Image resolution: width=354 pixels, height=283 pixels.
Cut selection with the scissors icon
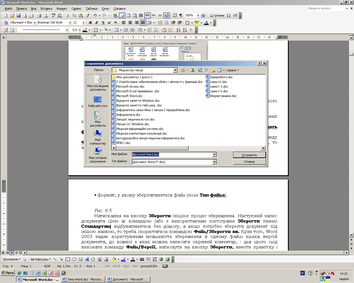coord(68,15)
